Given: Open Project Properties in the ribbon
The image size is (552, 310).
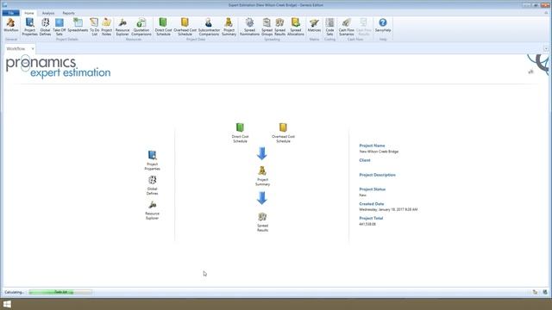Looking at the screenshot, I should [29, 27].
